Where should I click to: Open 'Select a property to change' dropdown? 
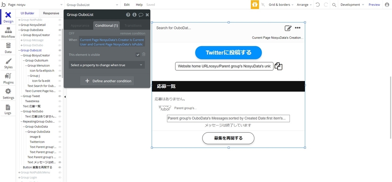point(106,65)
